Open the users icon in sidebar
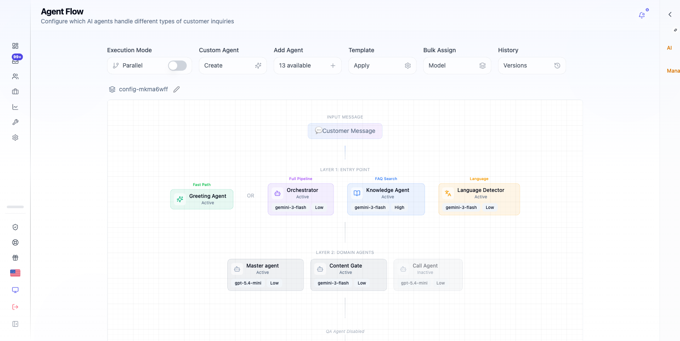680x341 pixels. [15, 76]
